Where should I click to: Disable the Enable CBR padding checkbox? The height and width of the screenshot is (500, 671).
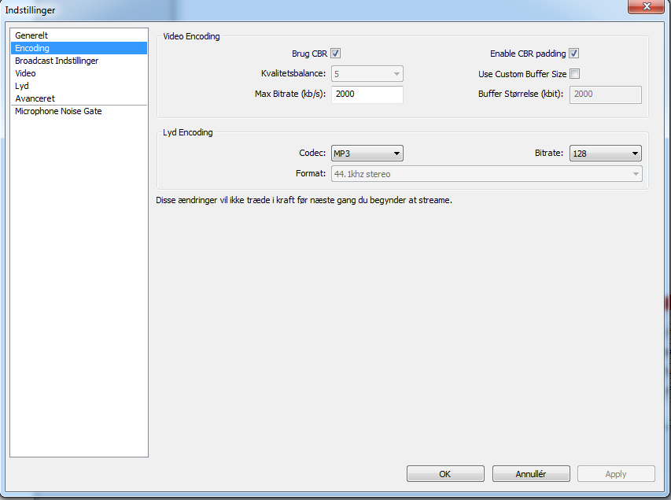tap(574, 54)
